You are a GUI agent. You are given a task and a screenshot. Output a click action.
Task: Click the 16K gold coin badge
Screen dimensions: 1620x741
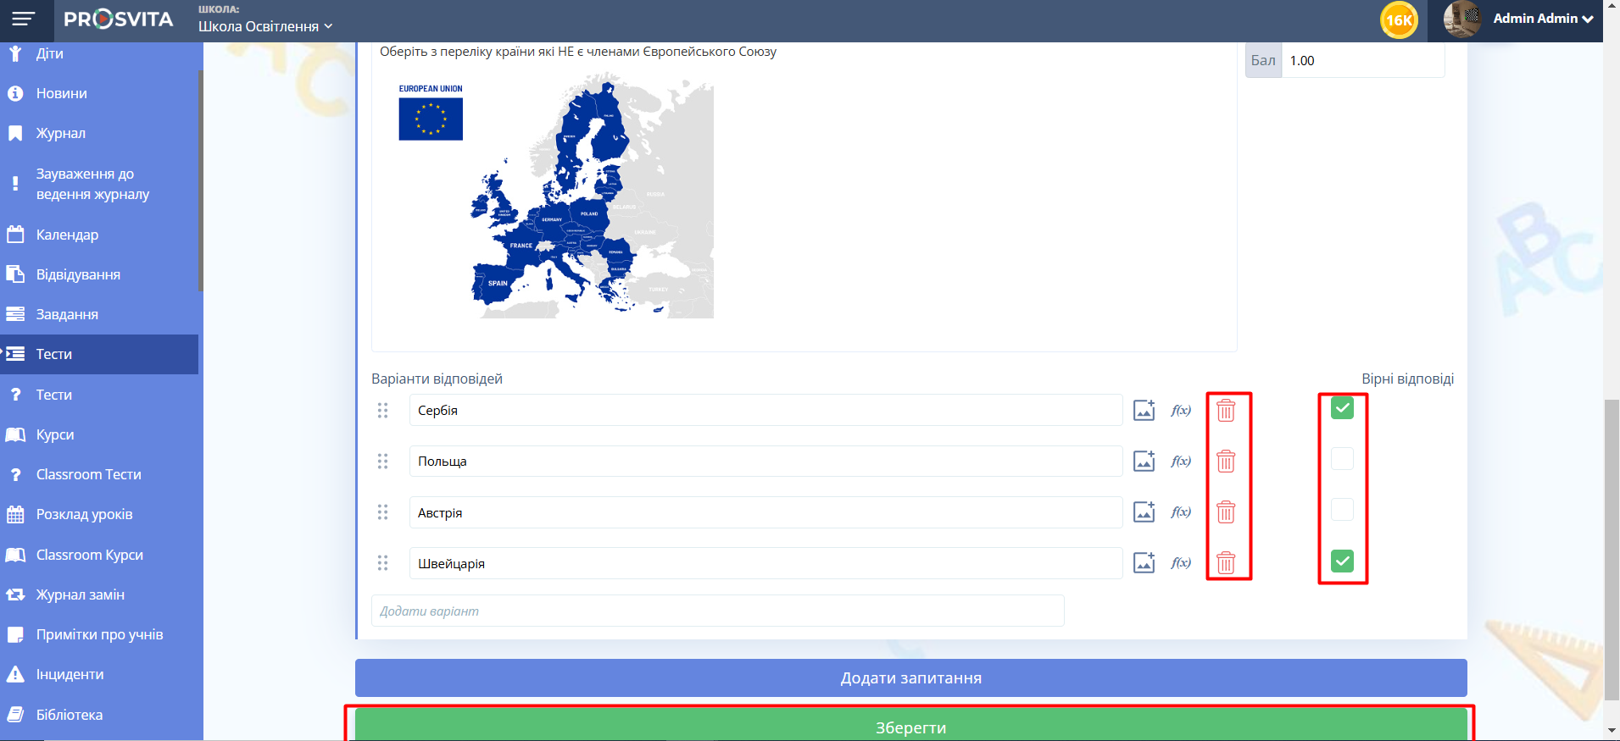pos(1399,20)
